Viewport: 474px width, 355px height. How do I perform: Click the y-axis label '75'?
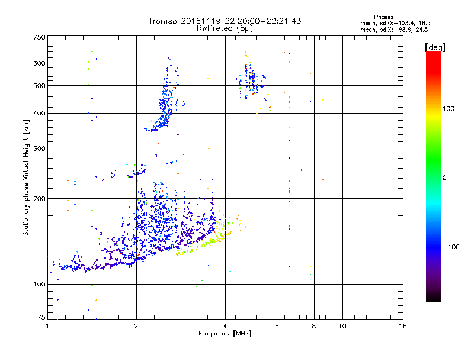[41, 317]
